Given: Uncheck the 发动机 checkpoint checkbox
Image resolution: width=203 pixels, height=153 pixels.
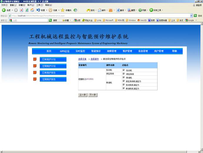Looking at the screenshot, I should [x=124, y=70].
